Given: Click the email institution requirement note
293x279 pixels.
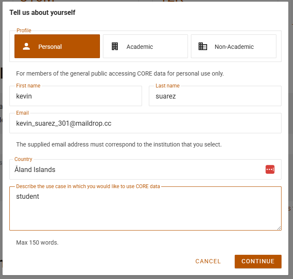Looking at the screenshot, I should pyautogui.click(x=119, y=144).
